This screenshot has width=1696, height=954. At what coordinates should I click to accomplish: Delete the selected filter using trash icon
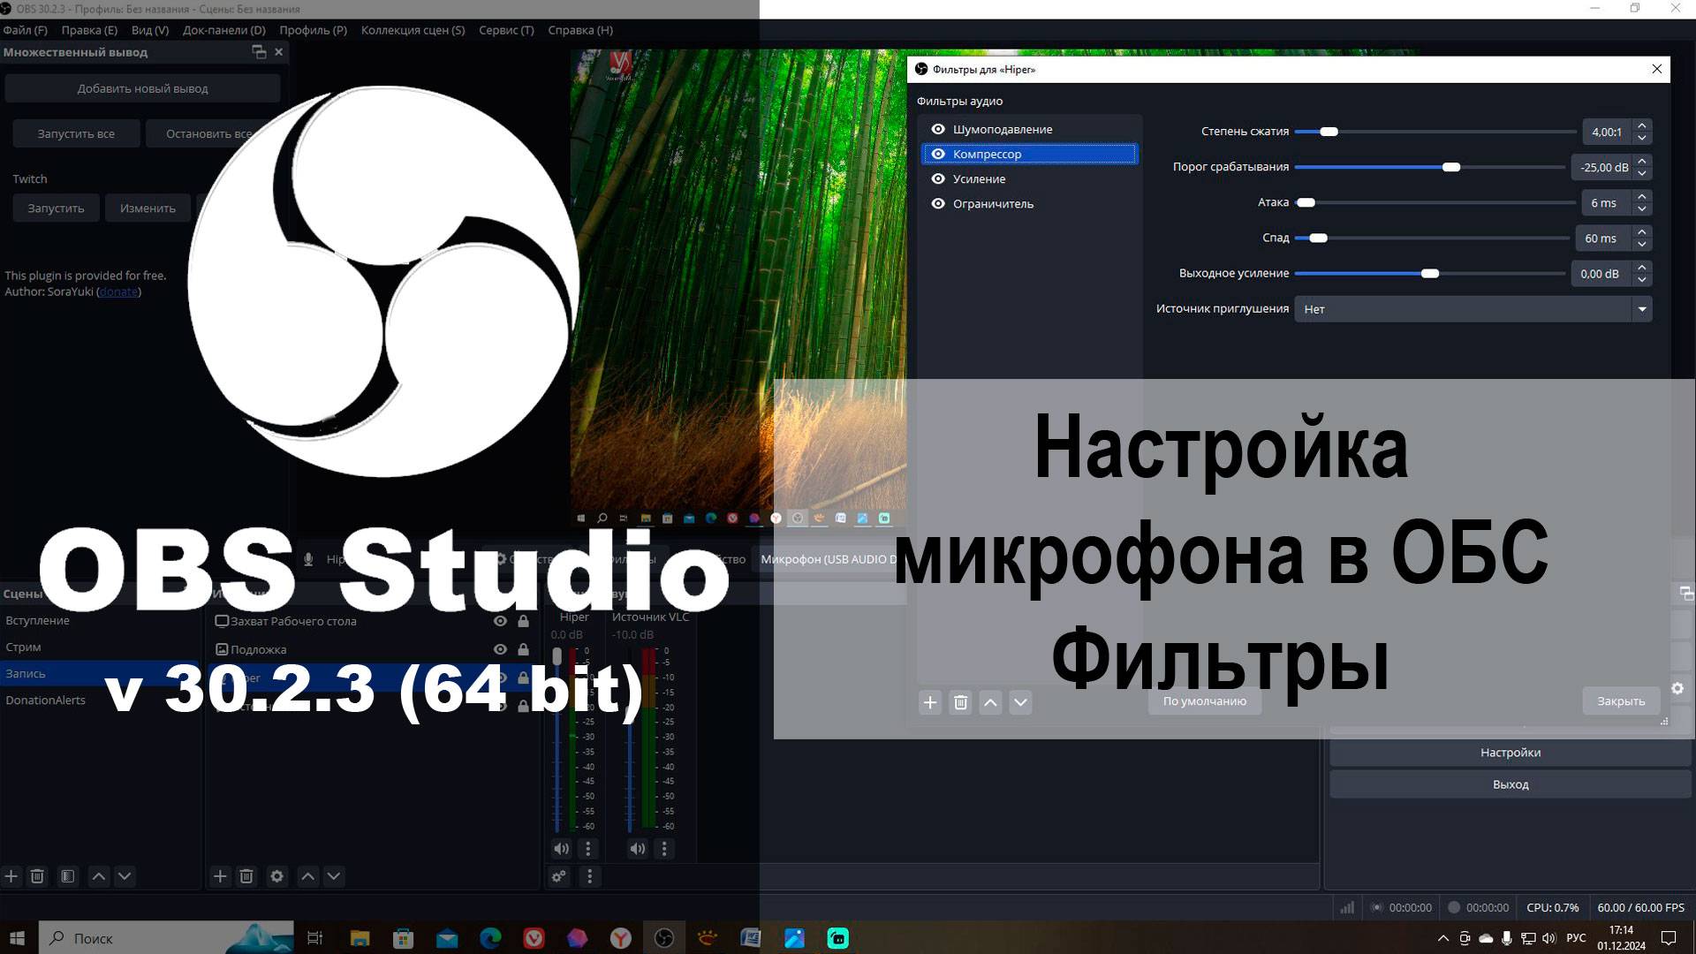pos(960,702)
